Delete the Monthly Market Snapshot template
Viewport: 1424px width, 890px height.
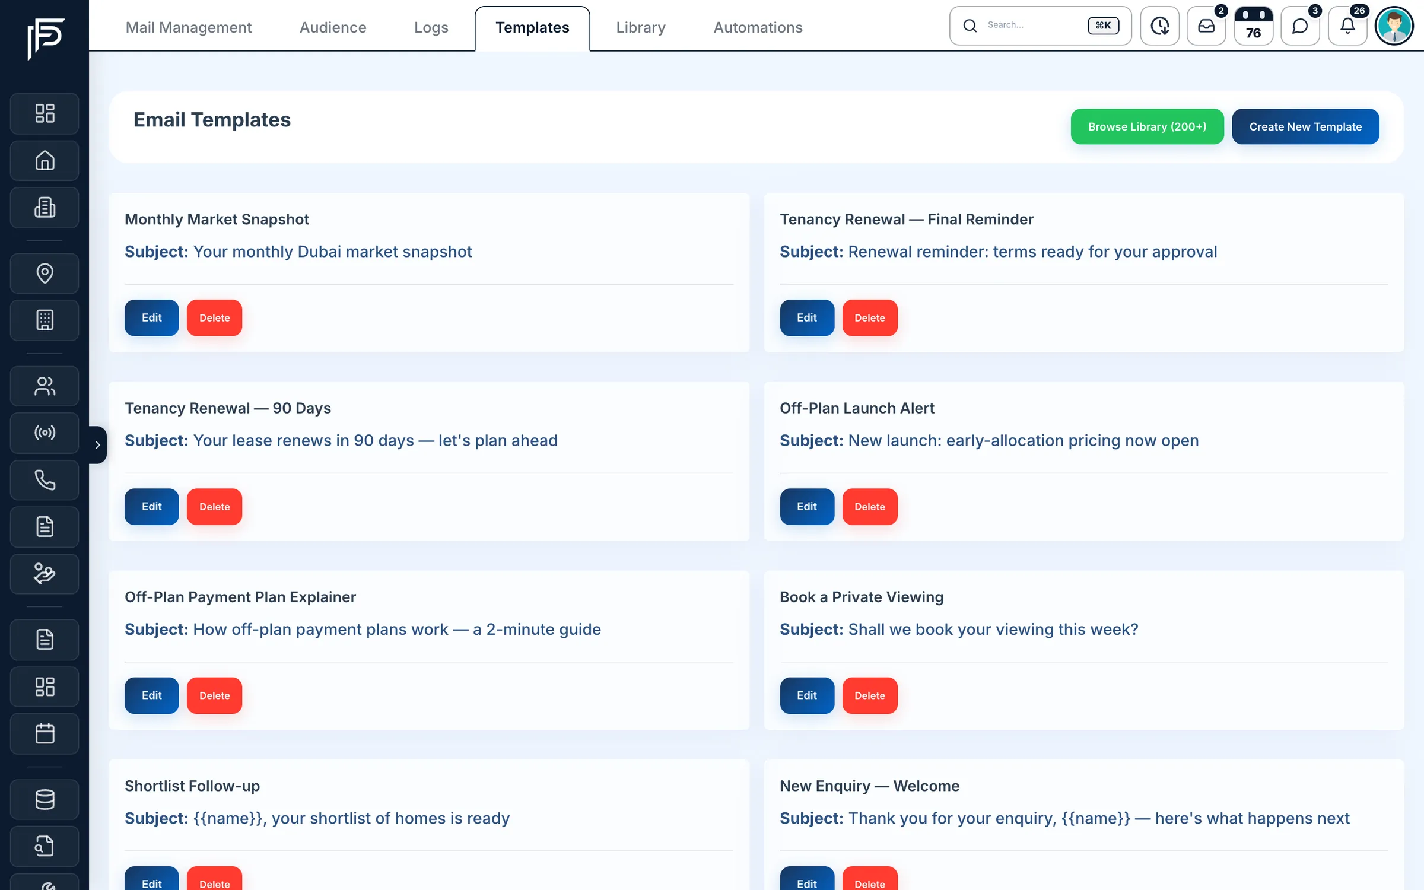coord(214,317)
